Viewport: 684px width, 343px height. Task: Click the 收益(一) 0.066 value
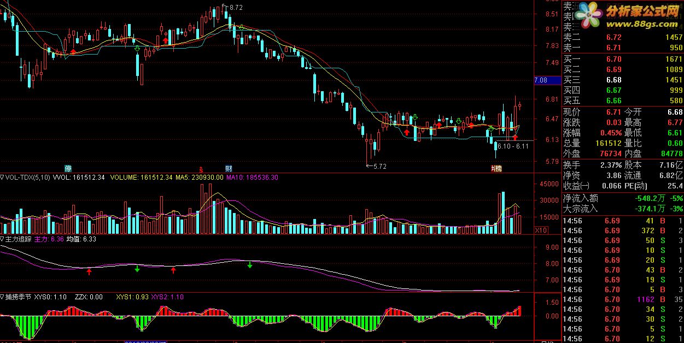pos(611,186)
